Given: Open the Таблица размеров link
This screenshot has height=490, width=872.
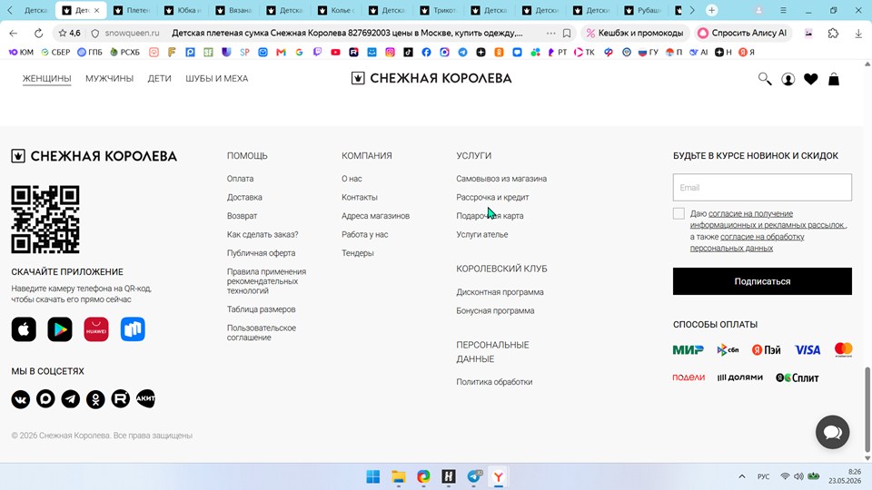Looking at the screenshot, I should click(262, 309).
